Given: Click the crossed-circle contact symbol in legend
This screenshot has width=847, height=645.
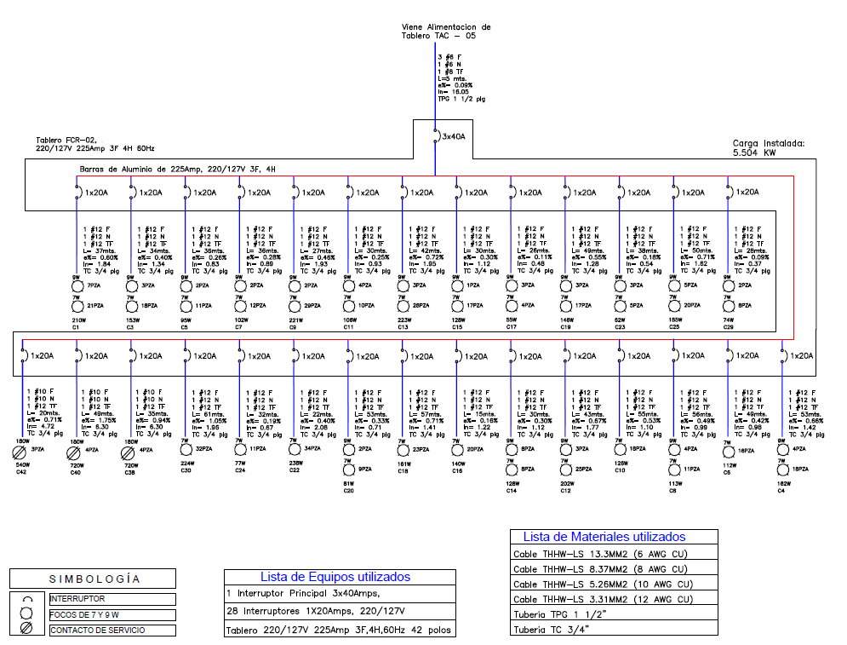Looking at the screenshot, I should [x=27, y=630].
